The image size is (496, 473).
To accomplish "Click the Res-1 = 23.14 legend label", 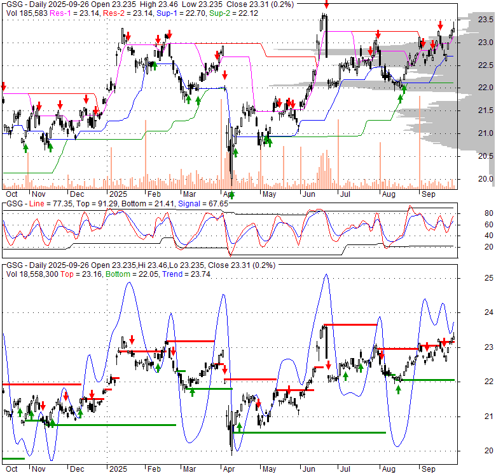I will pyautogui.click(x=75, y=13).
